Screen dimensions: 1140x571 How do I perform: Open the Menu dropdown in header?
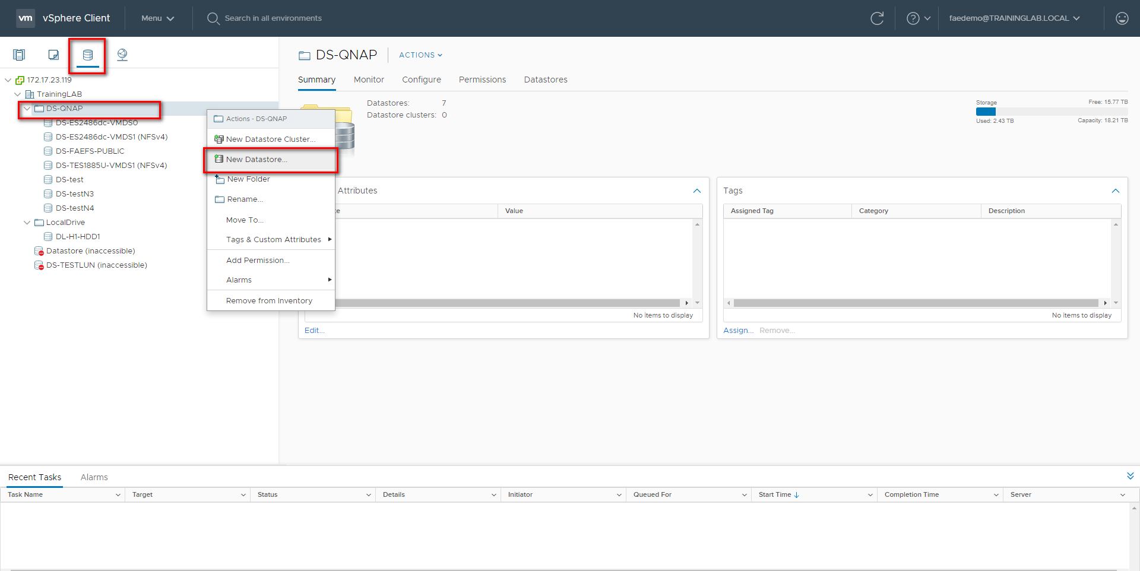[x=158, y=18]
